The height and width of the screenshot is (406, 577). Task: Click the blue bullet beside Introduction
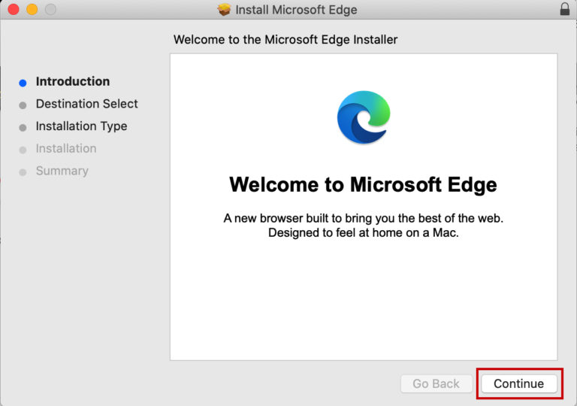point(23,83)
